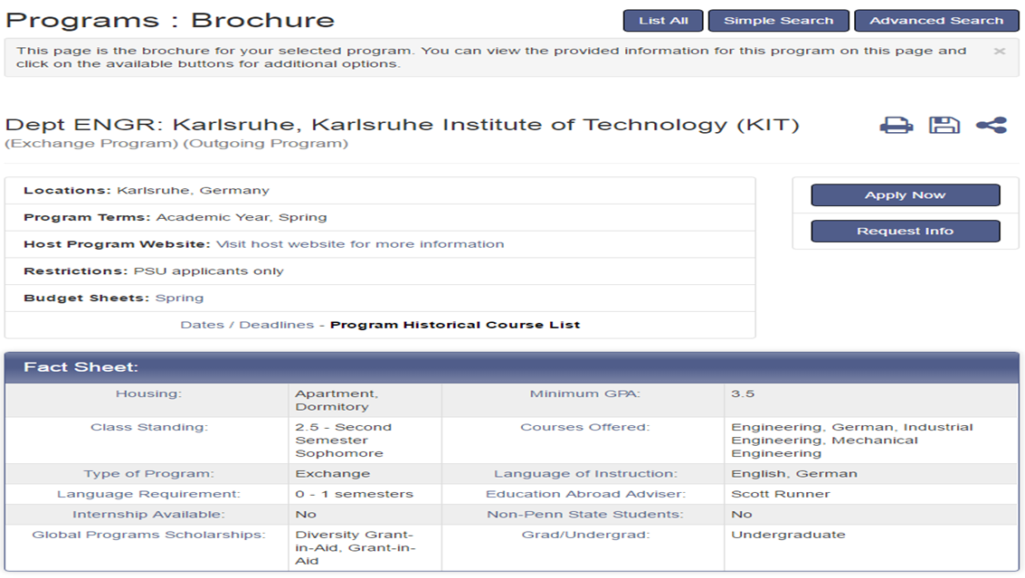Screen dimensions: 1025x578
Task: Click the 'Karlsruhe, Germany' location text
Action: click(193, 190)
